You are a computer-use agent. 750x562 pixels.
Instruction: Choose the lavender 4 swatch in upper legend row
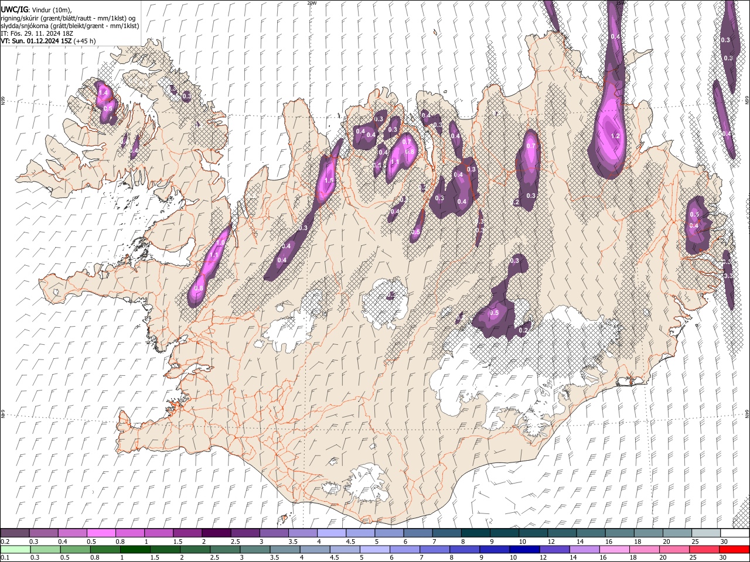tap(331, 533)
